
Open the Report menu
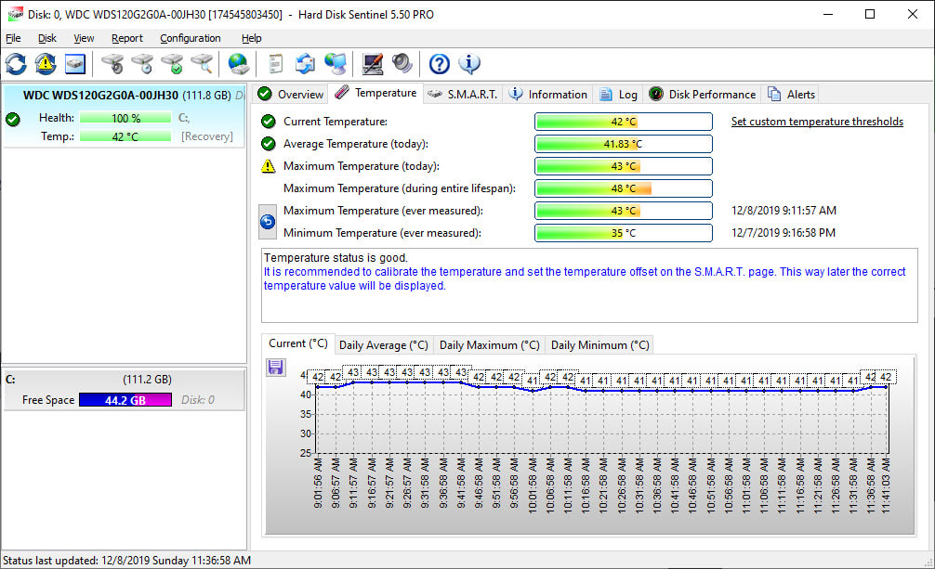(x=127, y=38)
